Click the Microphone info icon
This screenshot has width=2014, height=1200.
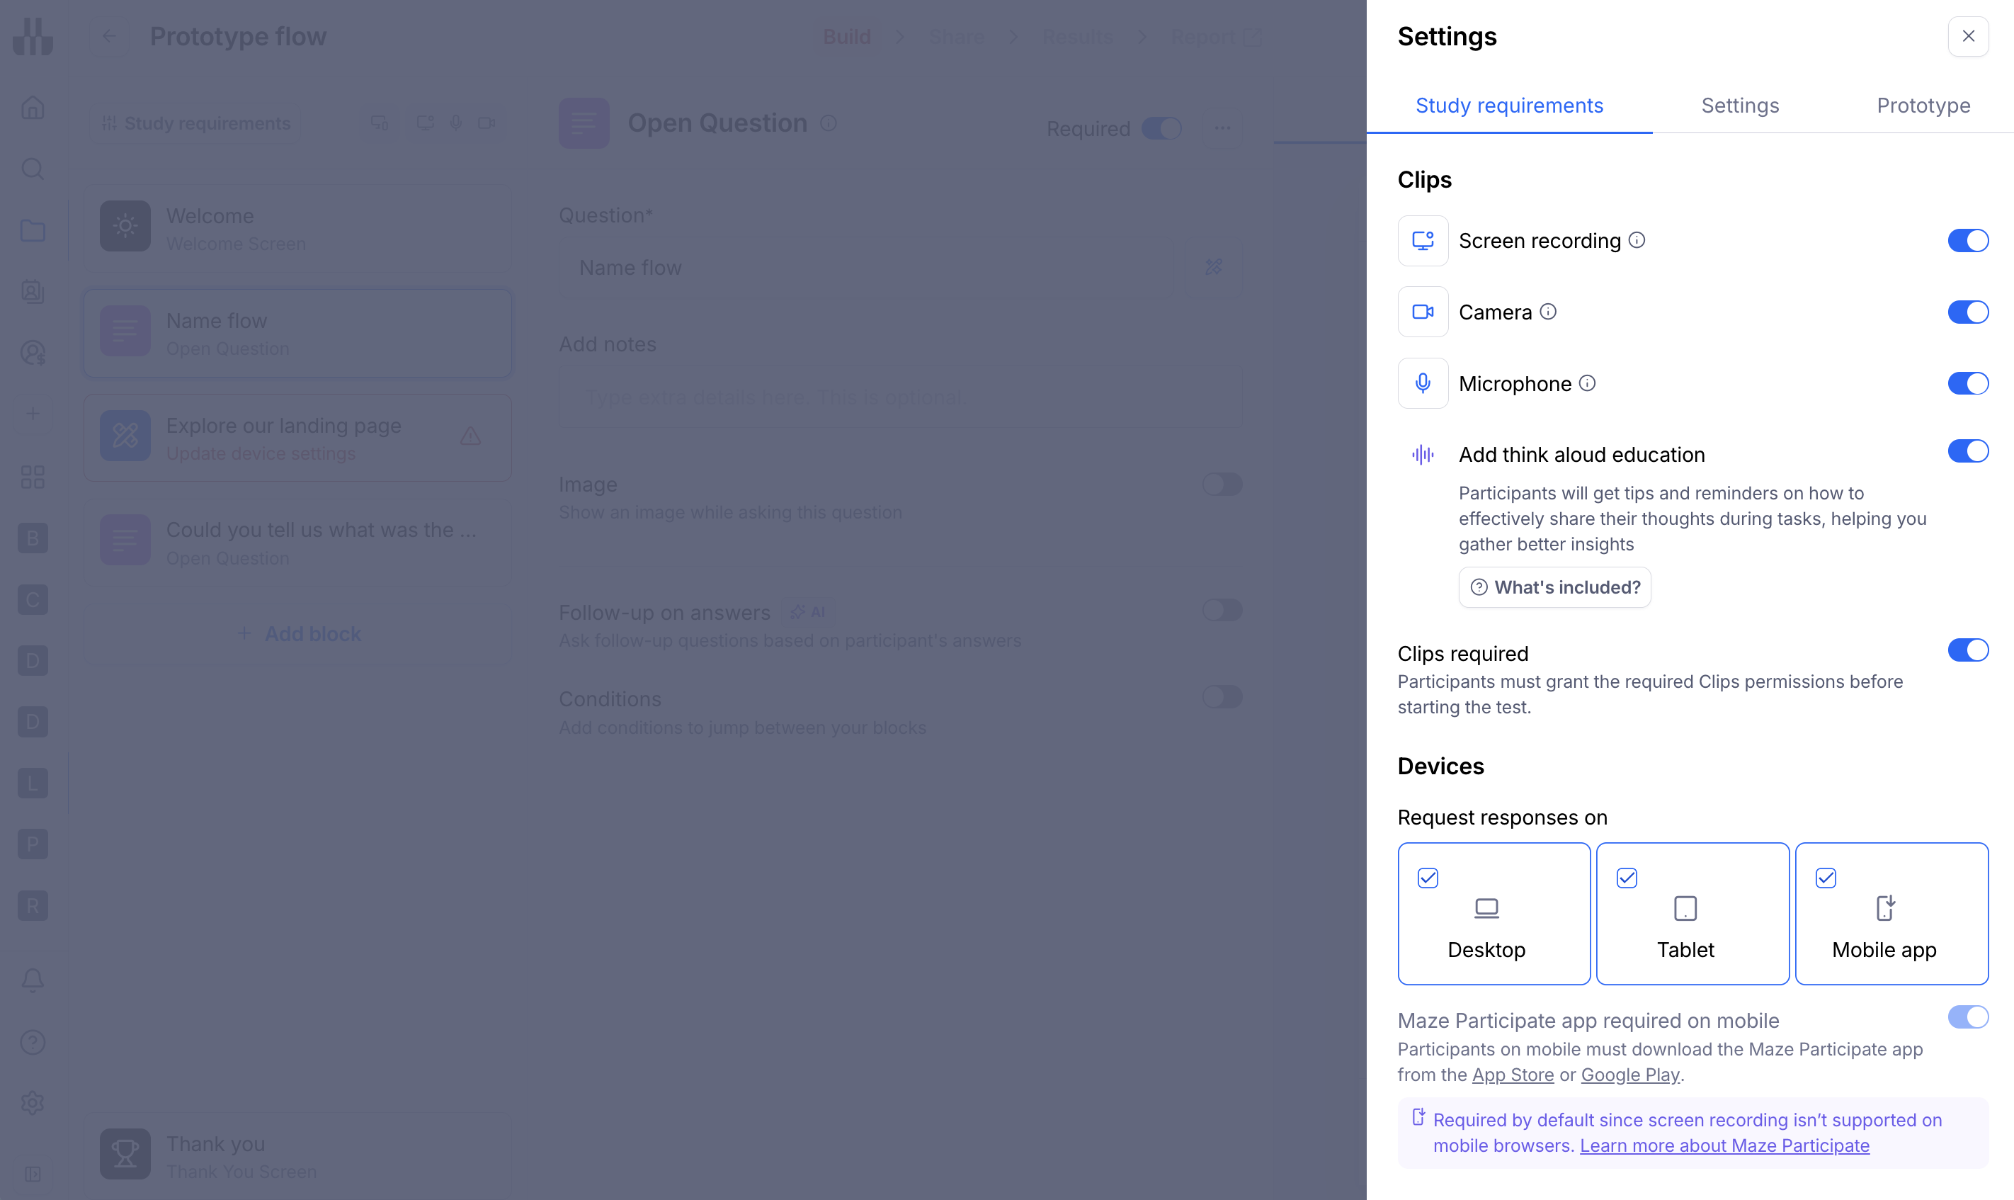pyautogui.click(x=1587, y=383)
